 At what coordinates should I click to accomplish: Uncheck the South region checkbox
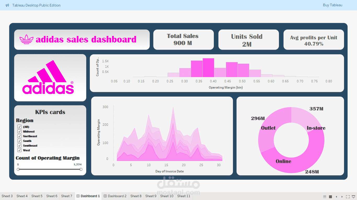(19, 141)
